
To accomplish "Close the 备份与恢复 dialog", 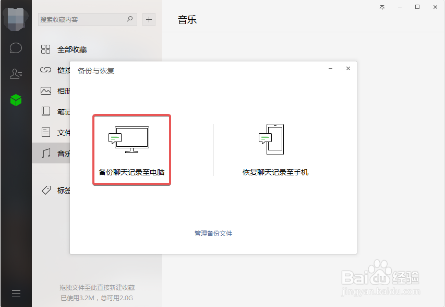I will [x=348, y=69].
